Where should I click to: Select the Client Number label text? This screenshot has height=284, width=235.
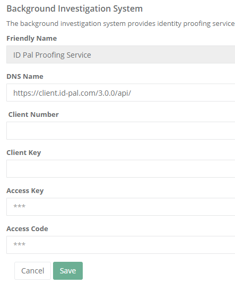[x=33, y=114]
